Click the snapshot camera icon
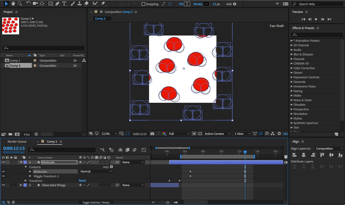The width and height of the screenshot is (345, 205). (152, 134)
